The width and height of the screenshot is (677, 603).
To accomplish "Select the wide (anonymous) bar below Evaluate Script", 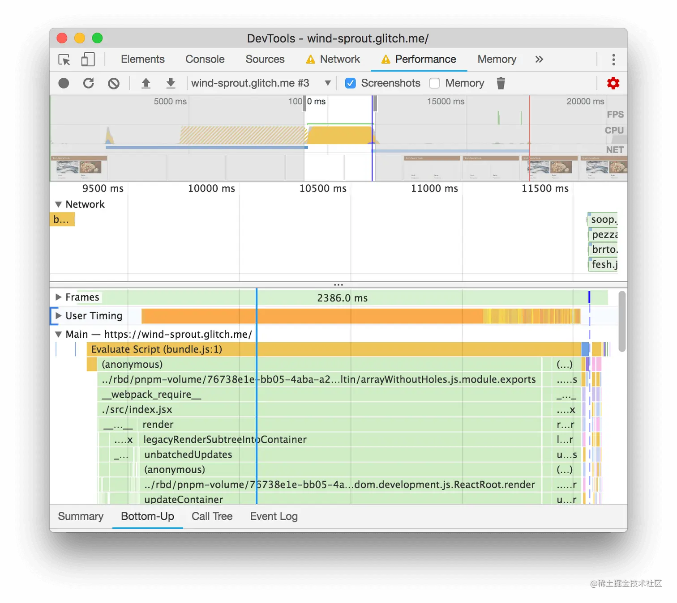I will click(x=319, y=365).
